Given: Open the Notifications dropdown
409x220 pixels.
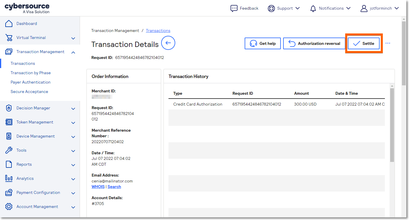Looking at the screenshot, I should pos(348,9).
